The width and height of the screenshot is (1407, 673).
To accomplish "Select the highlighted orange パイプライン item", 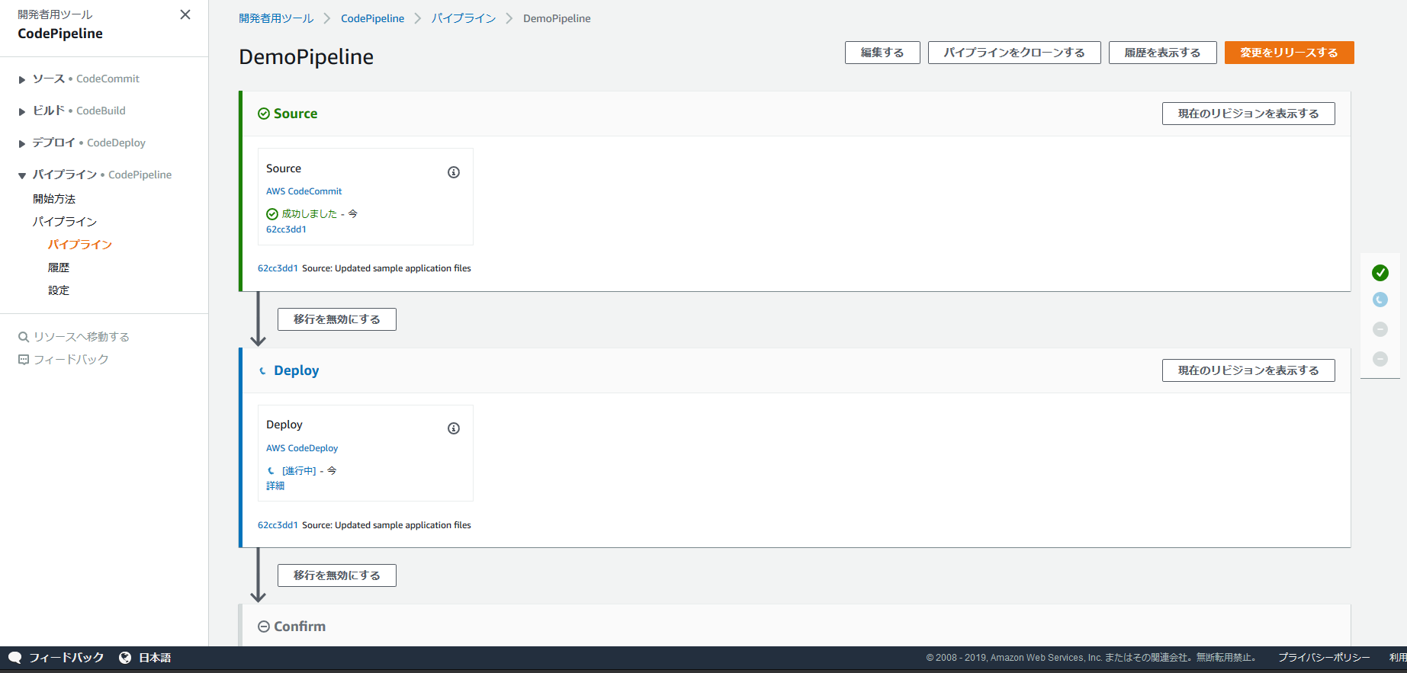I will pyautogui.click(x=80, y=245).
